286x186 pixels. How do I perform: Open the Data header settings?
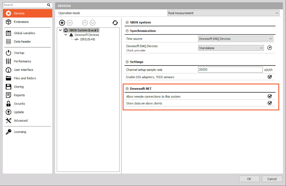(27, 42)
